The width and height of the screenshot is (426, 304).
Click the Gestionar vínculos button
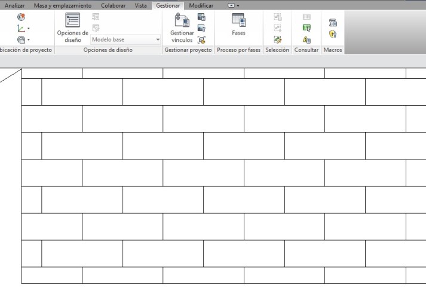tap(182, 27)
